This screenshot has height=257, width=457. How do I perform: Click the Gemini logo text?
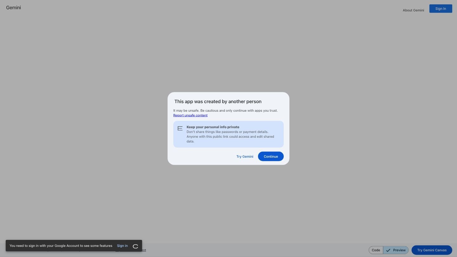[13, 8]
